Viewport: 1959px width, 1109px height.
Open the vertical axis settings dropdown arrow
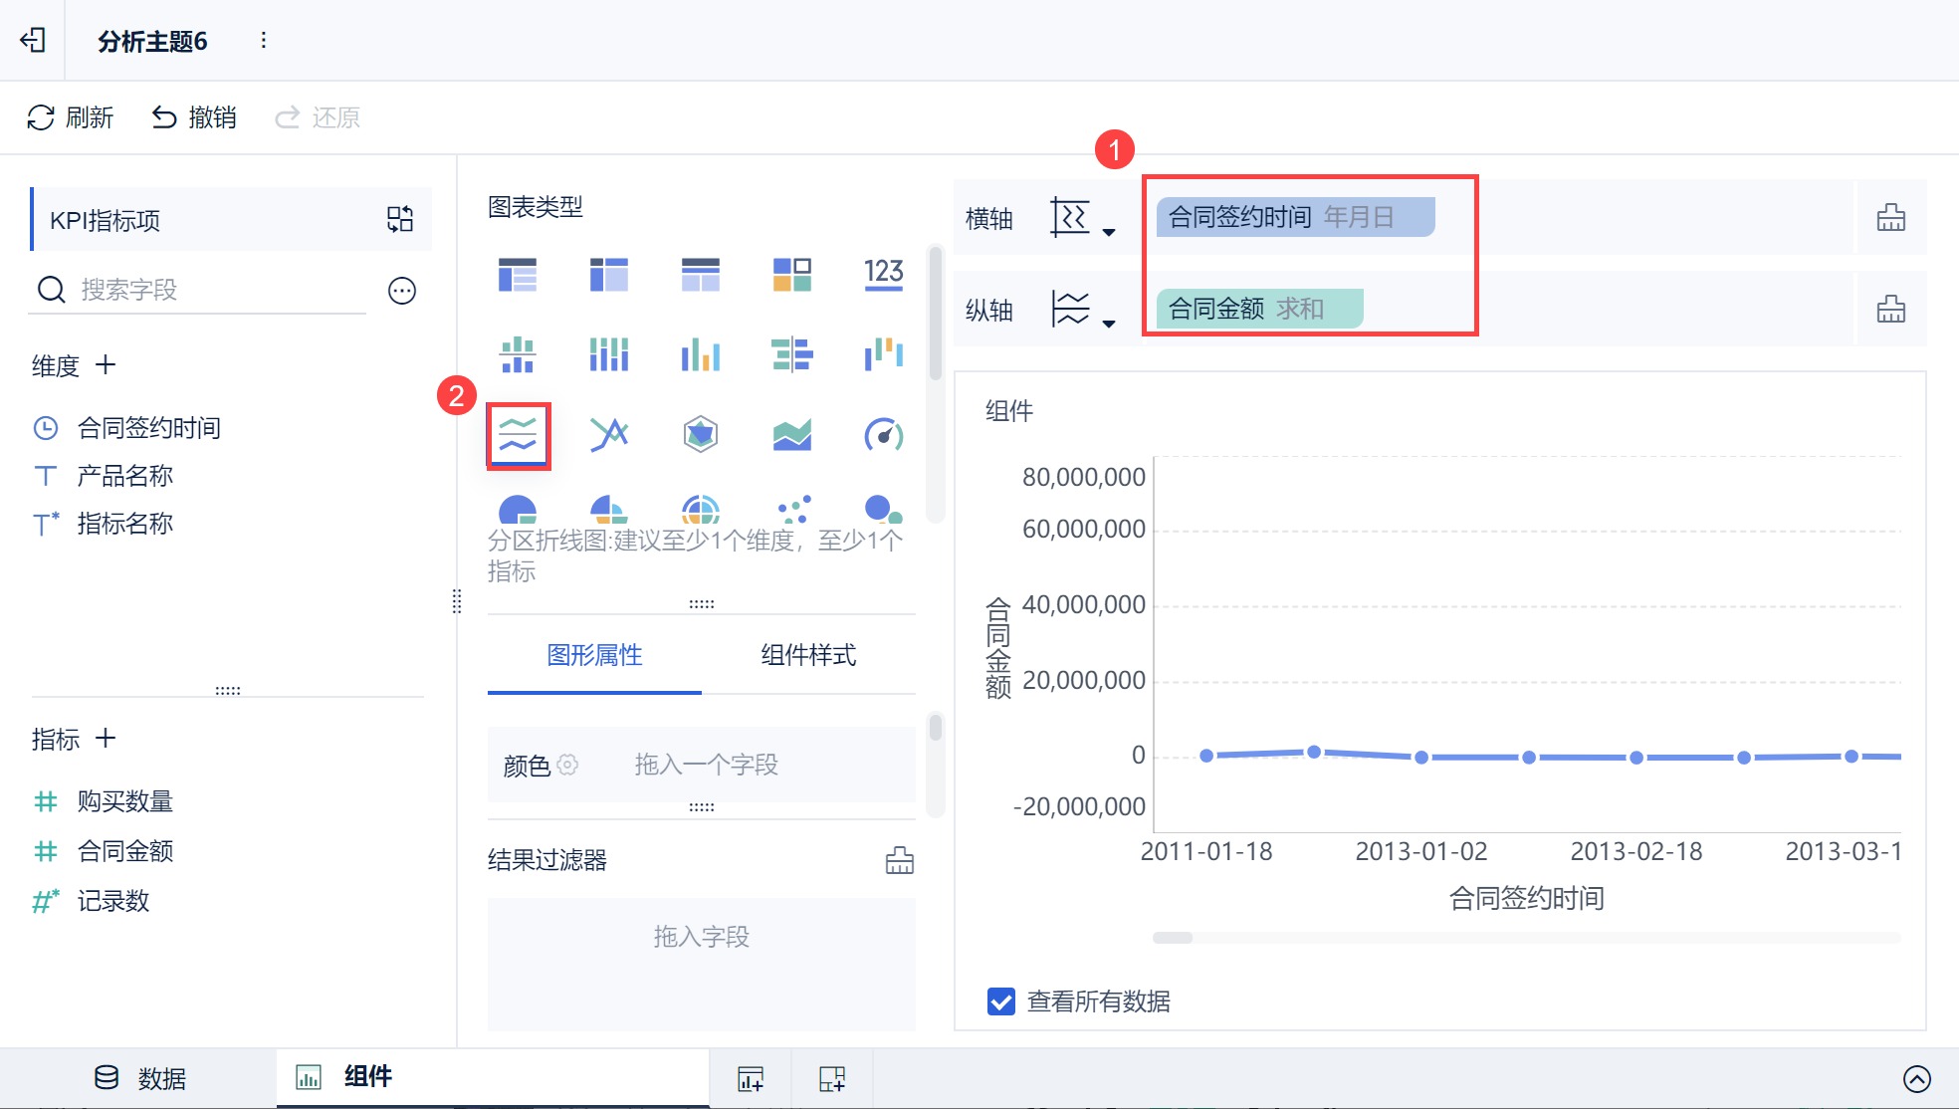(x=1109, y=325)
